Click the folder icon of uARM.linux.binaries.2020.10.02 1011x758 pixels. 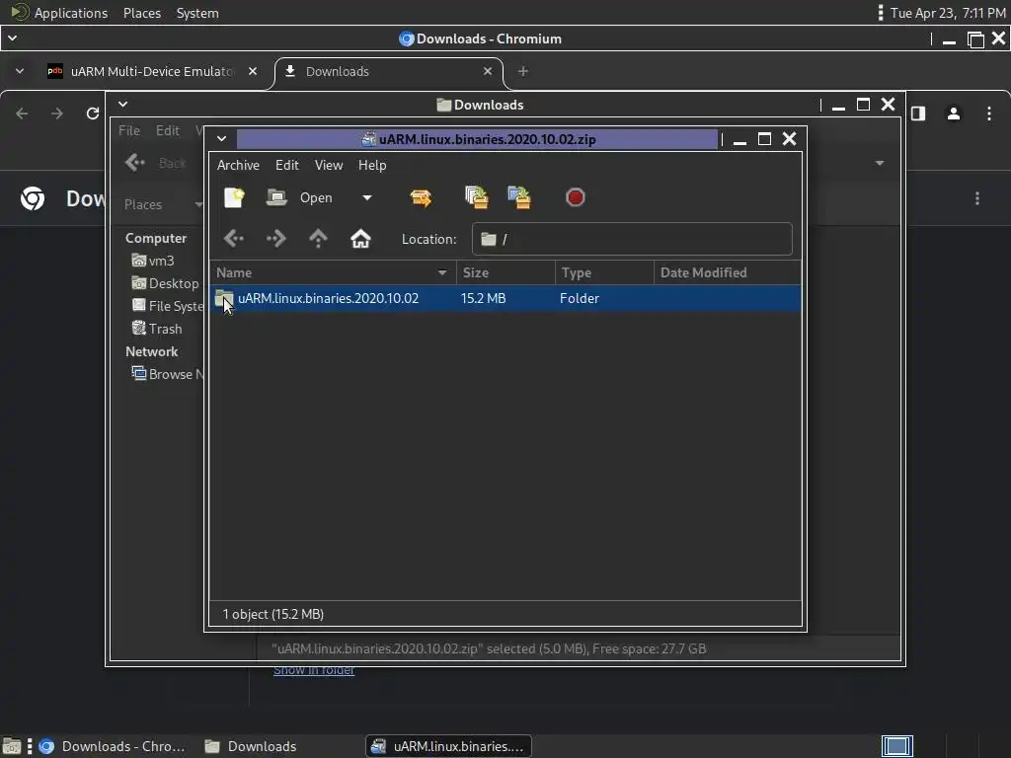(224, 298)
